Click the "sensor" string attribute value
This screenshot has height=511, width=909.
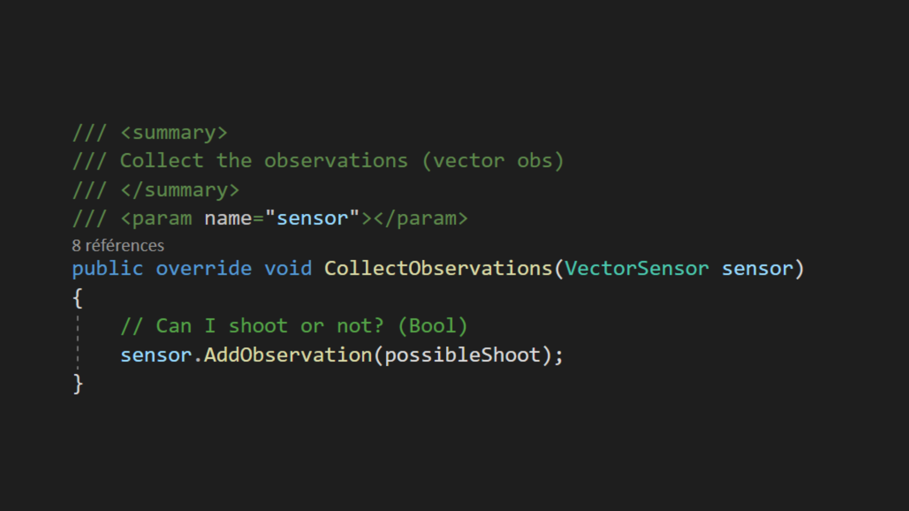click(312, 219)
